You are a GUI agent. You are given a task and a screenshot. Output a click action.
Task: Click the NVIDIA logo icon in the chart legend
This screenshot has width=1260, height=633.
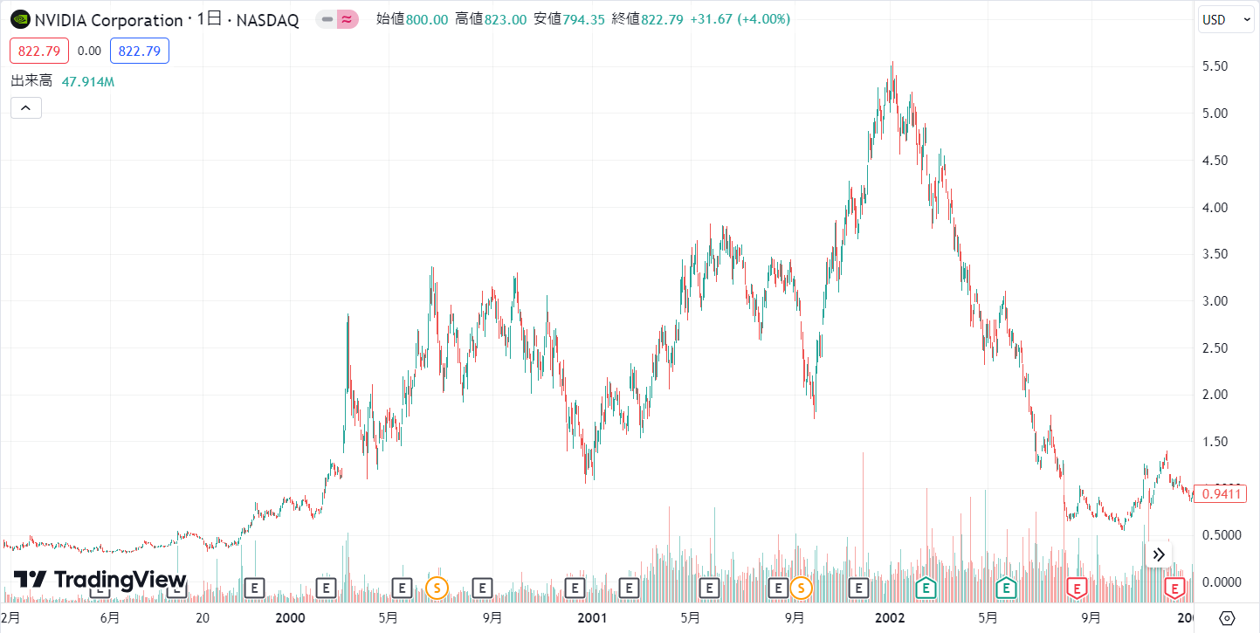(20, 19)
